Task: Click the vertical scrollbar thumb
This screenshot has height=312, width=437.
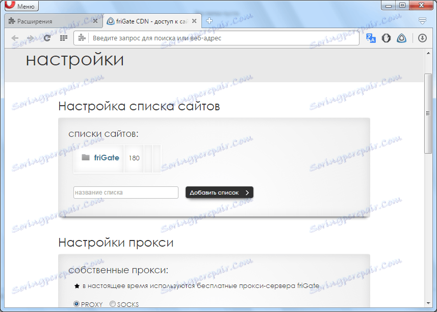Action: pos(428,113)
